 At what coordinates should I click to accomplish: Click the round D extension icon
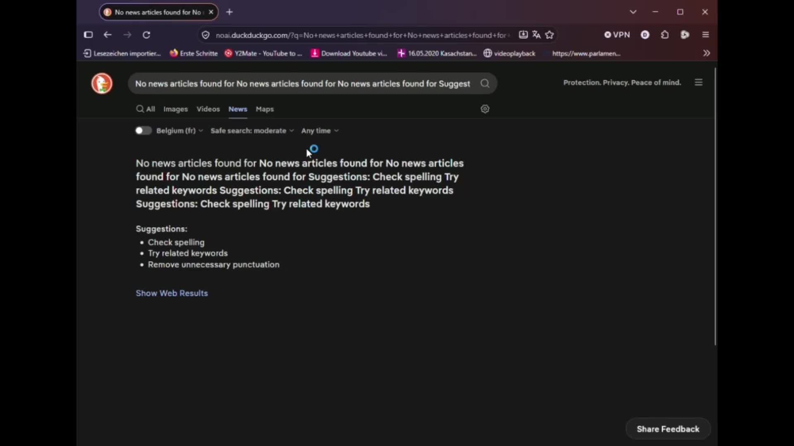point(645,35)
